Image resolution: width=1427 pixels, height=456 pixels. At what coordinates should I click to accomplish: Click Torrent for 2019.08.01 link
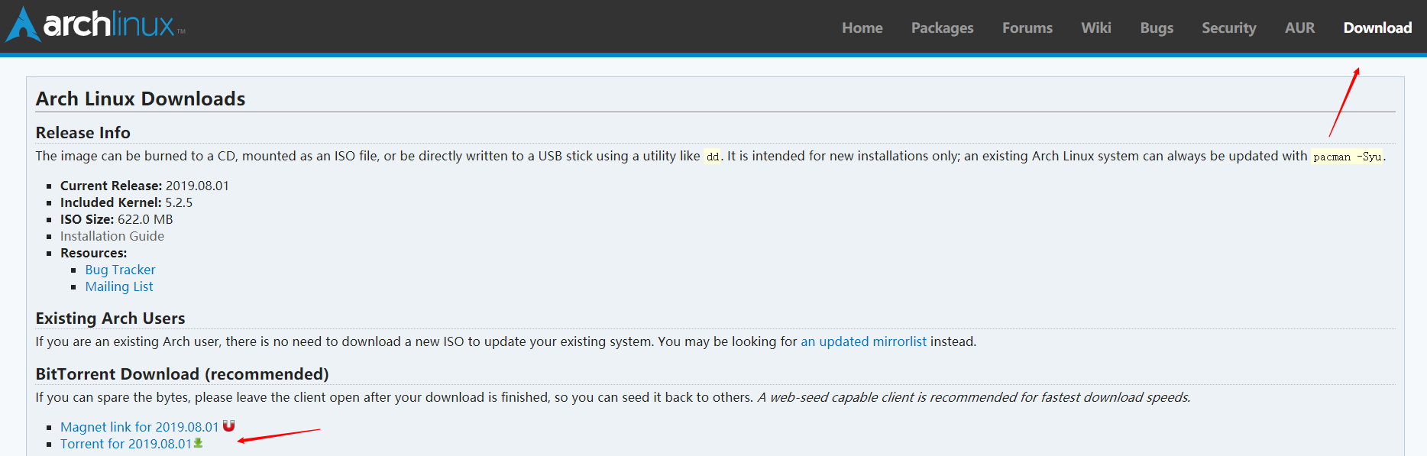(126, 444)
